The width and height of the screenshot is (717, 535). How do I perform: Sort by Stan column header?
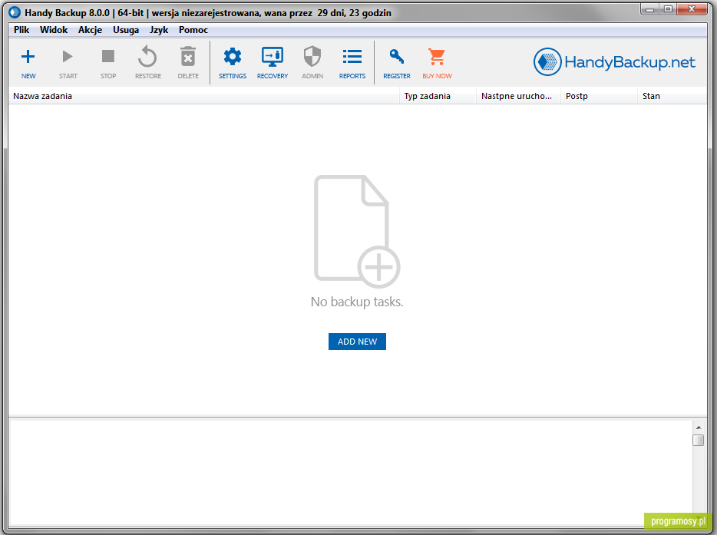672,96
